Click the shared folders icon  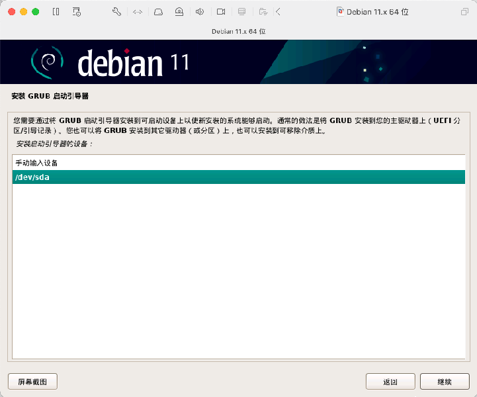[263, 12]
